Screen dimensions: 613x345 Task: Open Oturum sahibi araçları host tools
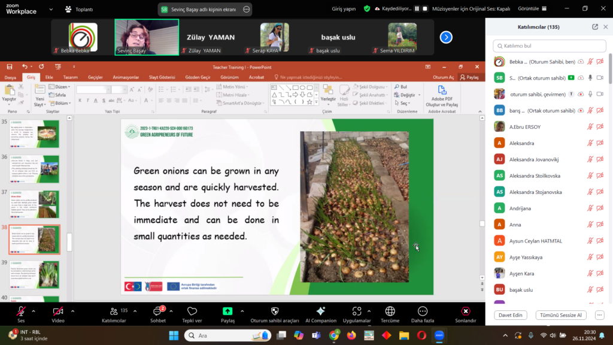275,311
